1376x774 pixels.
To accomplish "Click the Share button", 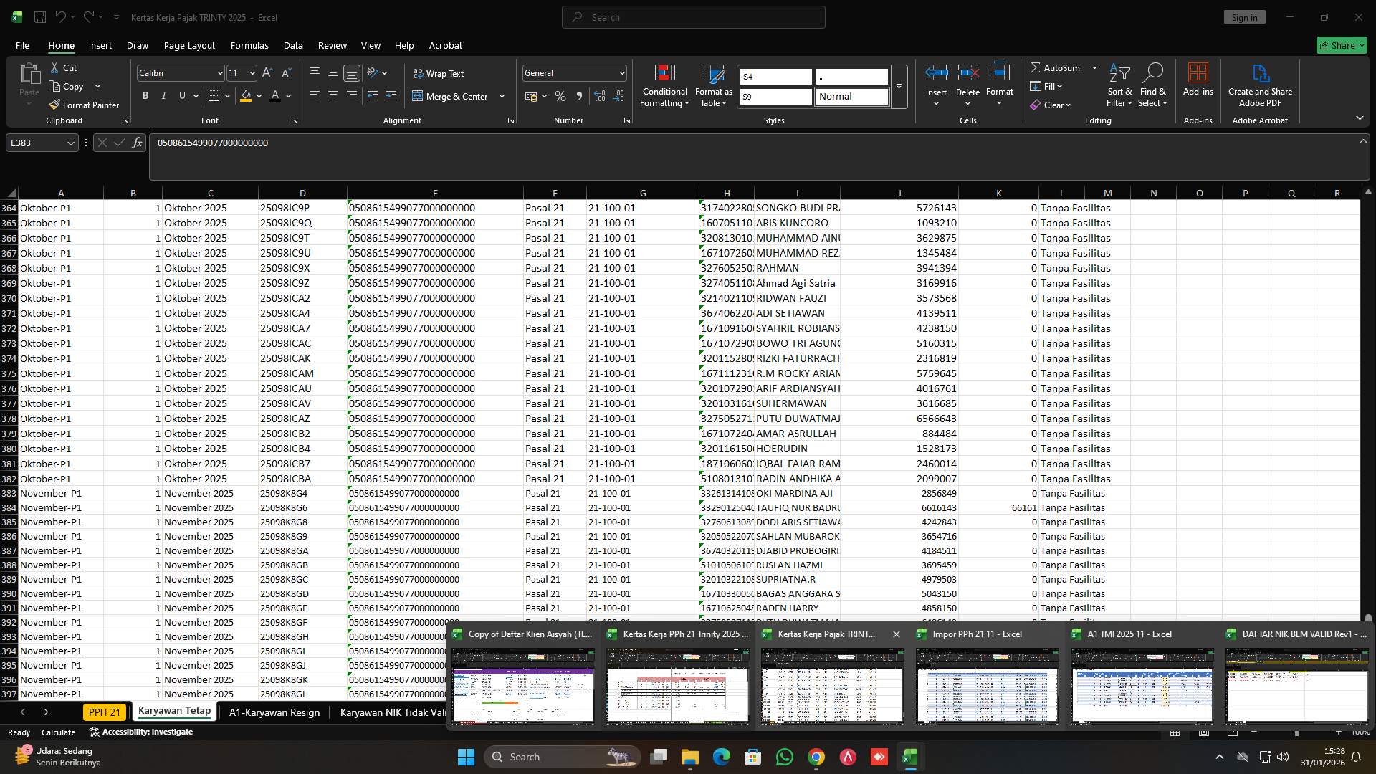I will pos(1341,44).
